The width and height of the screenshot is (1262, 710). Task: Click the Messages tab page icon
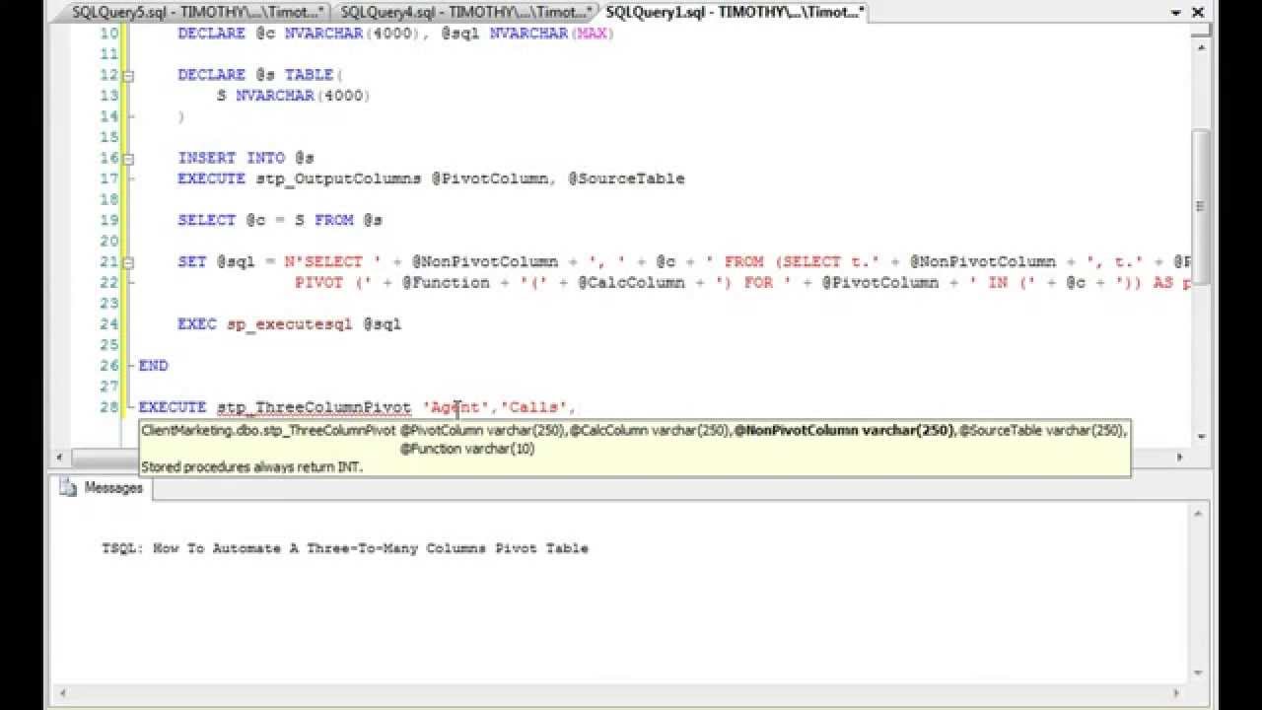point(68,487)
